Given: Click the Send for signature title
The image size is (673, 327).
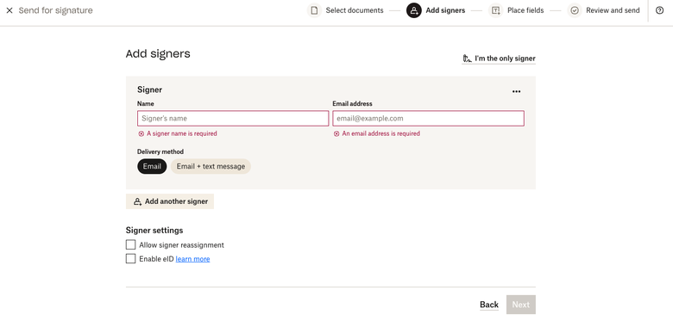Looking at the screenshot, I should click(56, 10).
